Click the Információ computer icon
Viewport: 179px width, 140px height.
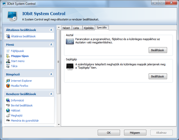click(x=8, y=100)
